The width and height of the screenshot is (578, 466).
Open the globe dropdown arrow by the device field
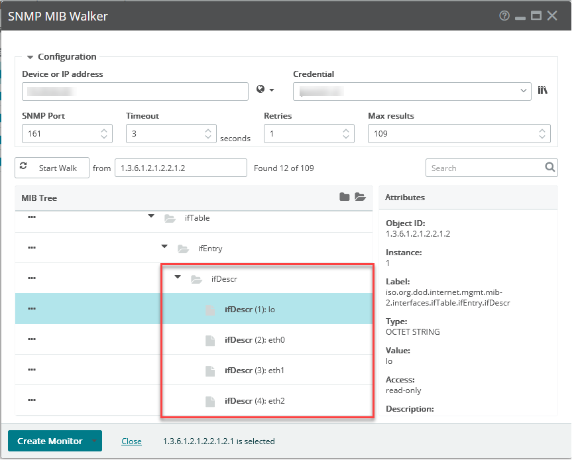coord(270,89)
